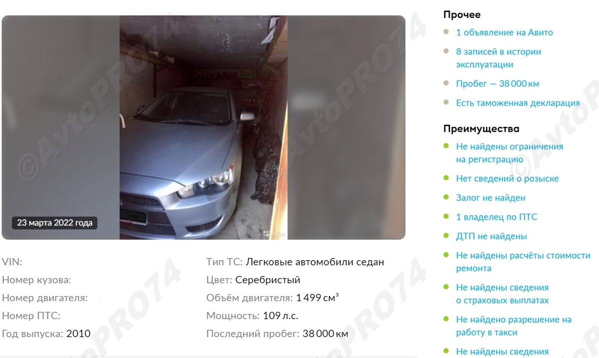The height and width of the screenshot is (358, 599).
Task: Open the «Пробег — 38 000 км» link
Action: click(x=497, y=84)
